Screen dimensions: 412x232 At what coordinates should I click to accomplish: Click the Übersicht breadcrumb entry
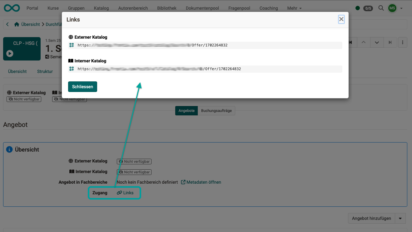(30, 24)
